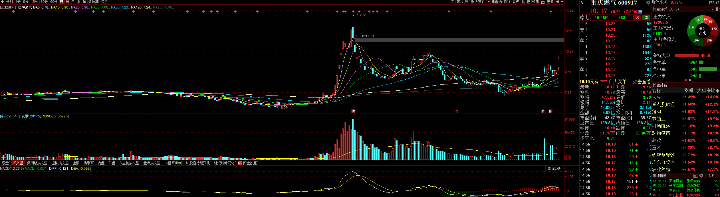
Task: Click the 指标说明 indicator description label
Action: click(554, 169)
